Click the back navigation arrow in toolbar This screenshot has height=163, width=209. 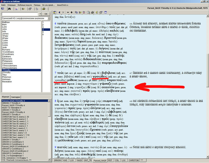pos(59,12)
